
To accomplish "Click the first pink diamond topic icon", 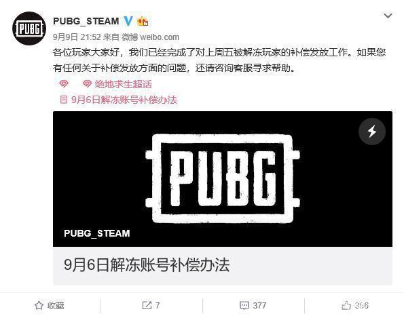I will pyautogui.click(x=64, y=83).
